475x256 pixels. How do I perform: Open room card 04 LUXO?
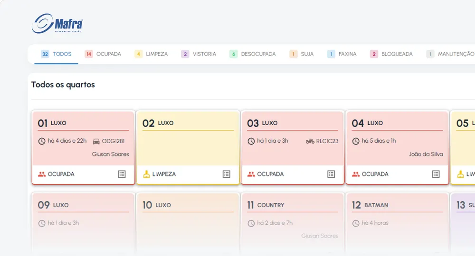[397, 147]
